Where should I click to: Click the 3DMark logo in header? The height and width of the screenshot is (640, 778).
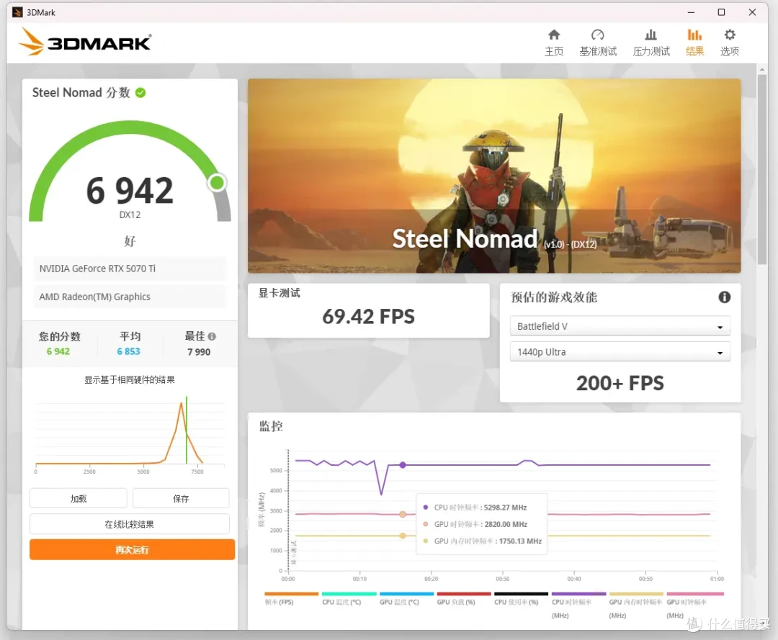point(85,42)
